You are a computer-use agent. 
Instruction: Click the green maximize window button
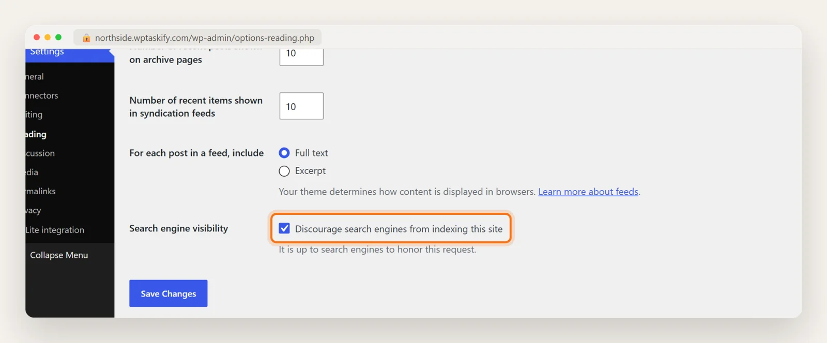pyautogui.click(x=58, y=37)
